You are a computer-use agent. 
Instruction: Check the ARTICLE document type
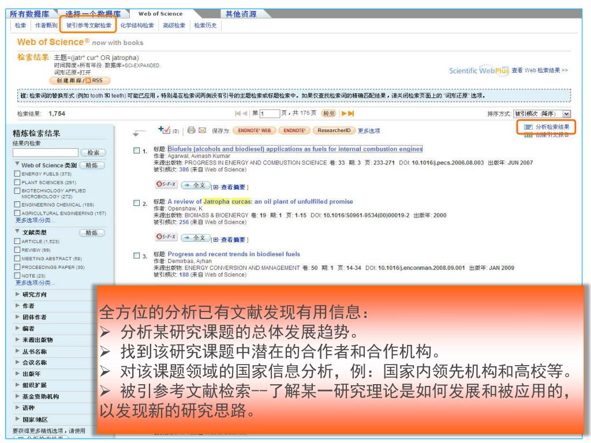pos(17,241)
